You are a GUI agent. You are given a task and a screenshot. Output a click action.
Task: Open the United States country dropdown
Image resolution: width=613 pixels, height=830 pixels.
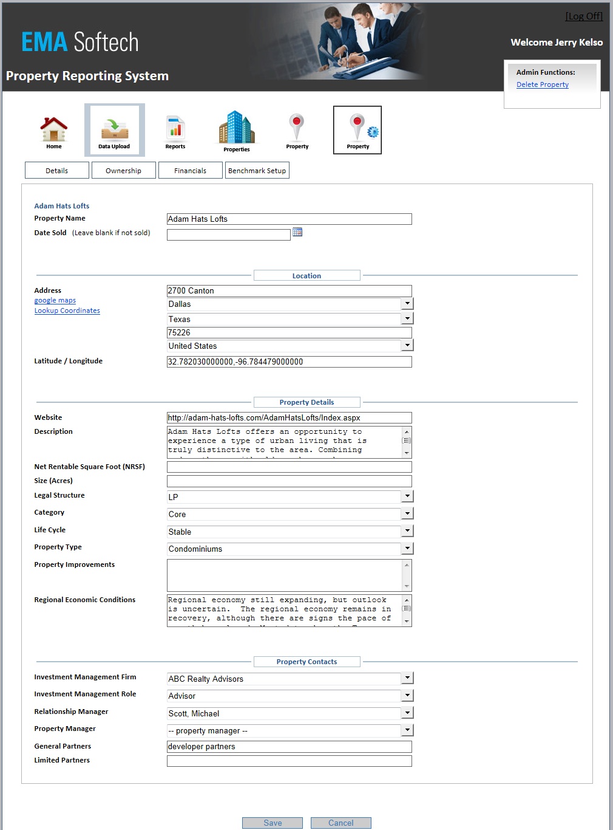407,345
